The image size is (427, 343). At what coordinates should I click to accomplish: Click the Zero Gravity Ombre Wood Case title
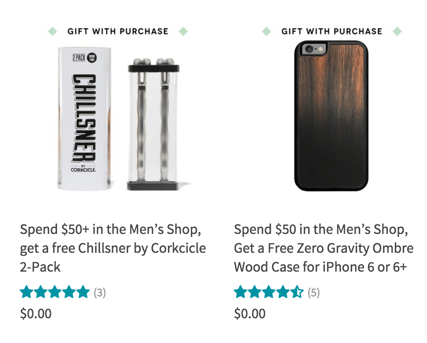click(x=323, y=248)
